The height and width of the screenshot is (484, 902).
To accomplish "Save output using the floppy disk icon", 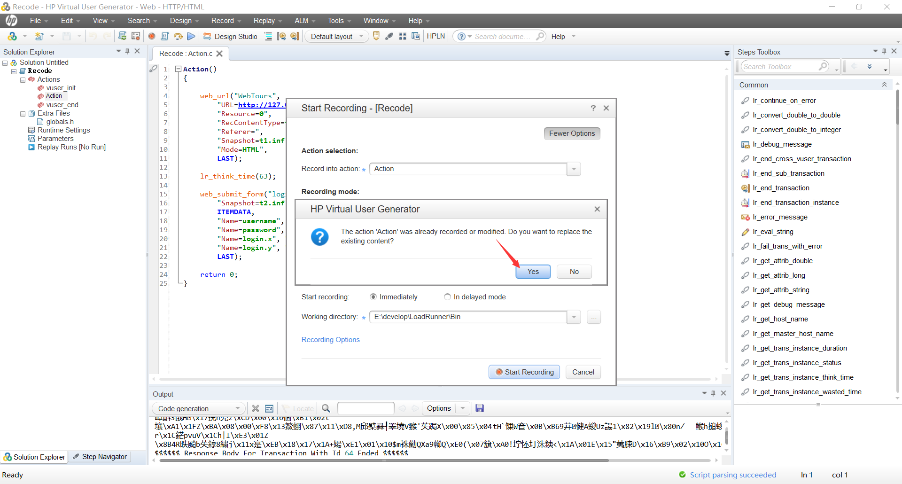I will (480, 408).
